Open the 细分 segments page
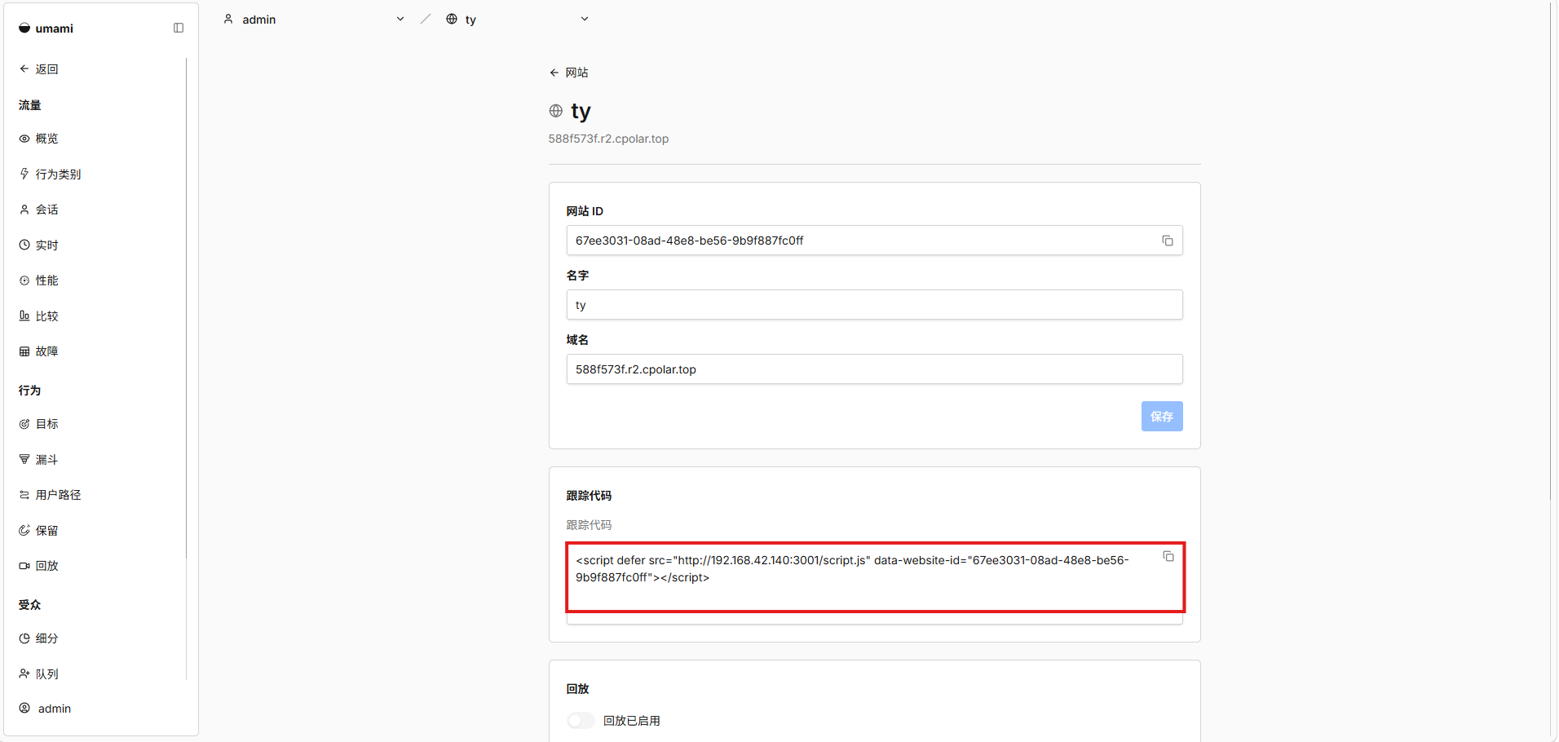1559x742 pixels. point(39,638)
